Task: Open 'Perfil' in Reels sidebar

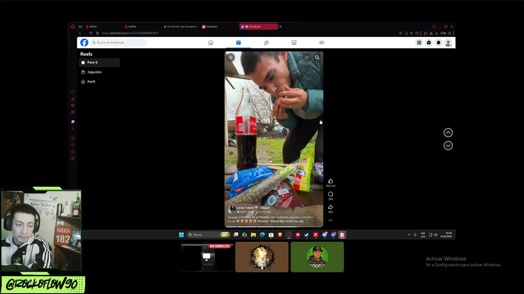Action: tap(99, 82)
